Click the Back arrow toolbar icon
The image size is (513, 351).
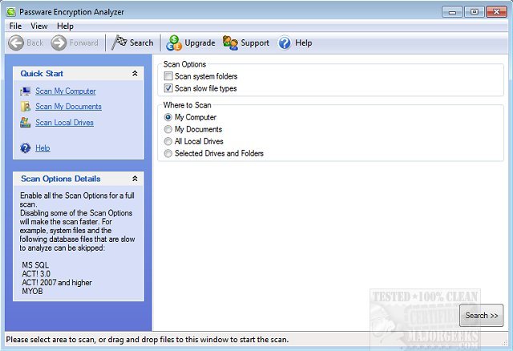click(x=16, y=42)
